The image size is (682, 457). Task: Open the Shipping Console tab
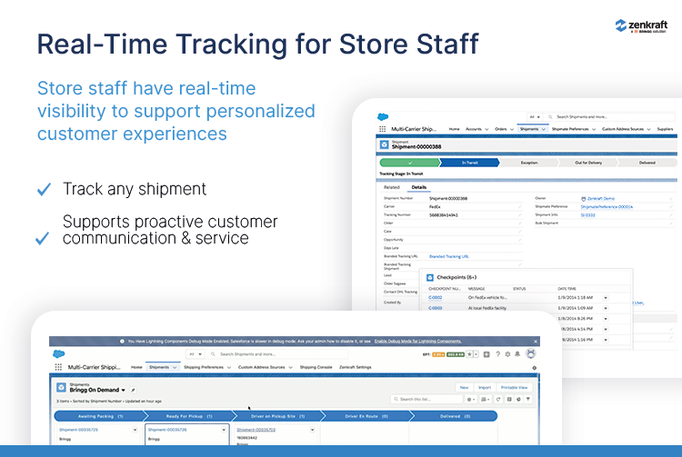coord(316,367)
